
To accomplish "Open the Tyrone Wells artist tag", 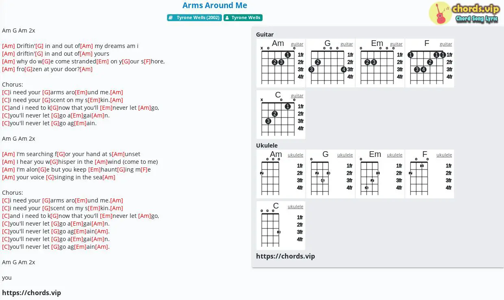I will (x=243, y=17).
